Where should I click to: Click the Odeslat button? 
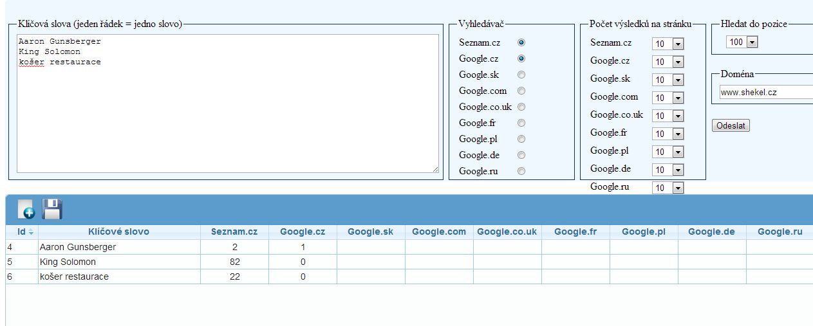tap(731, 126)
